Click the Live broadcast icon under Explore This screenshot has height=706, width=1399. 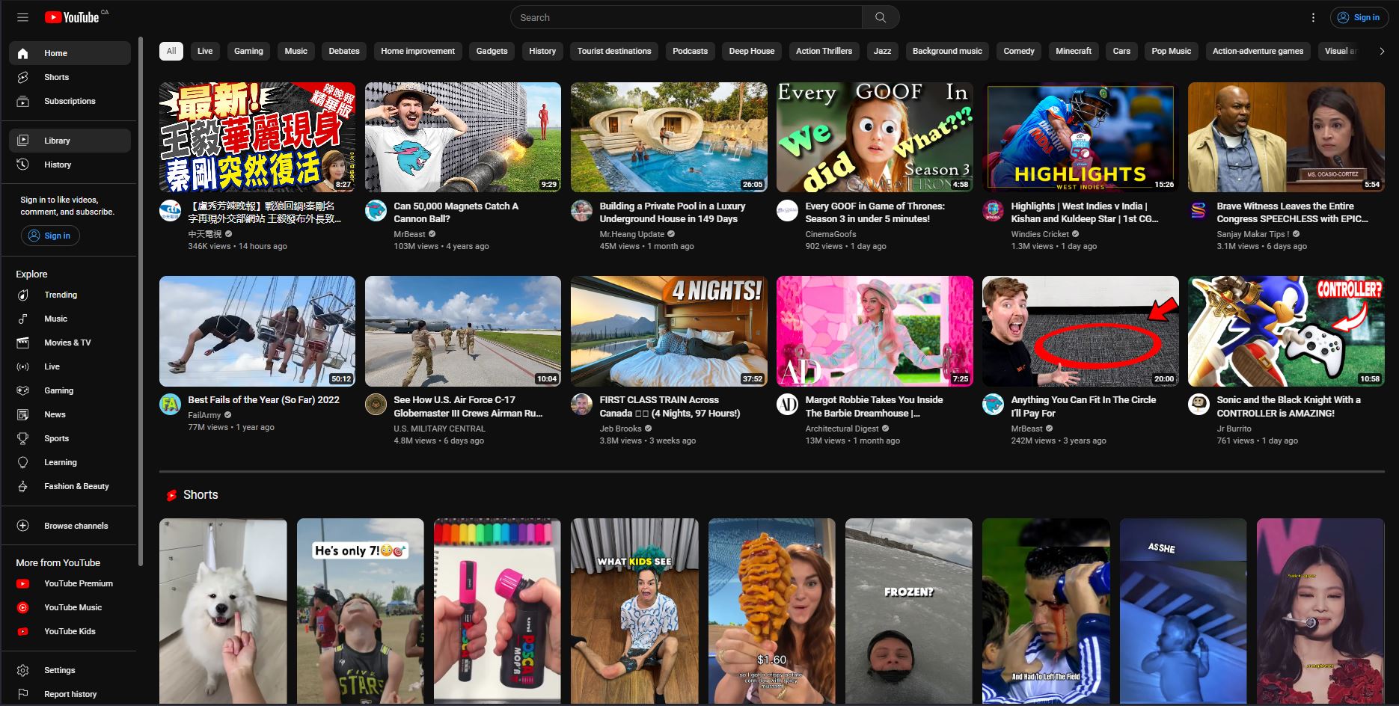click(23, 366)
